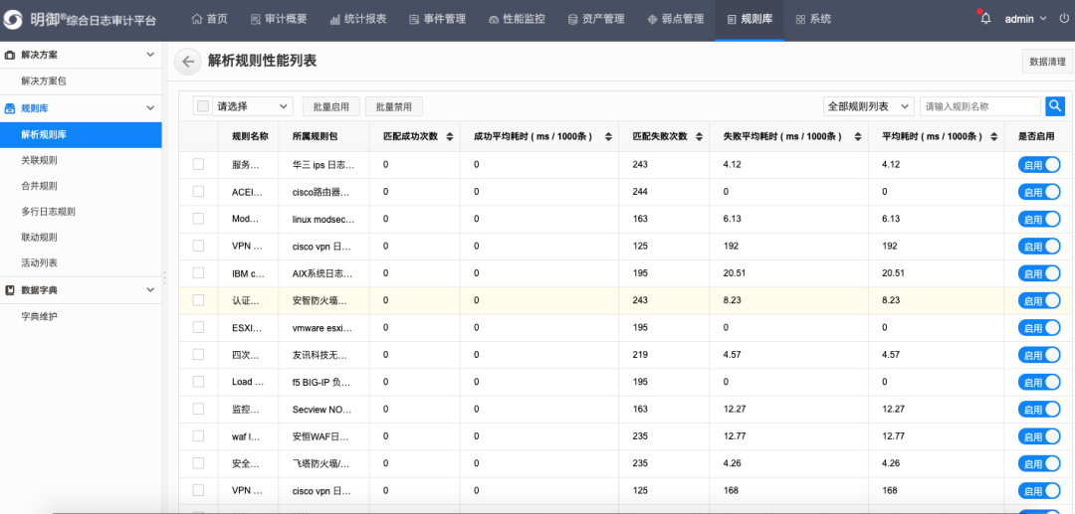The height and width of the screenshot is (514, 1075).
Task: Expand the admin user menu
Action: tap(1025, 19)
